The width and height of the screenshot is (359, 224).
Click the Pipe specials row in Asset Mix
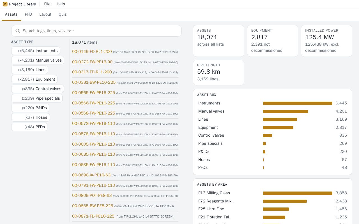(x=273, y=143)
